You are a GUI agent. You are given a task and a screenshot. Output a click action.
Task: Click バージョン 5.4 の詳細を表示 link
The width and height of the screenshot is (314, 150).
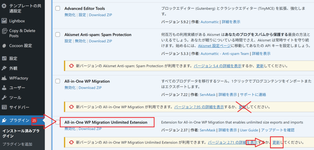[217, 66]
